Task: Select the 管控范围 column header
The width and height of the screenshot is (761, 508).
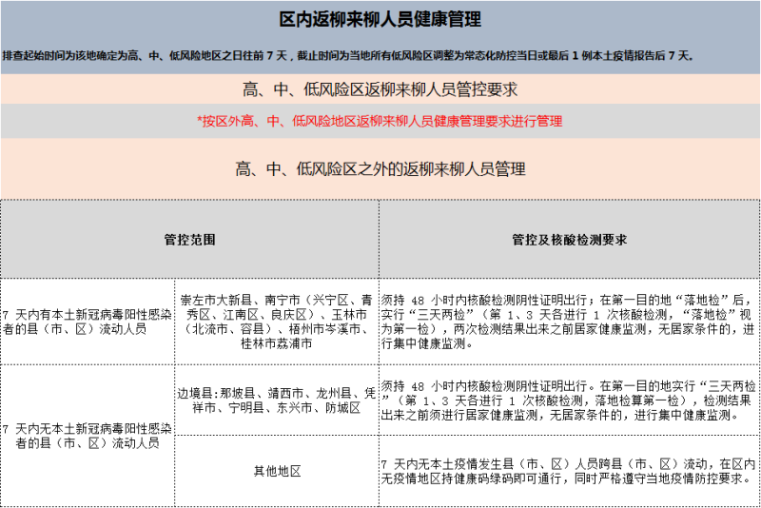Action: tap(190, 239)
